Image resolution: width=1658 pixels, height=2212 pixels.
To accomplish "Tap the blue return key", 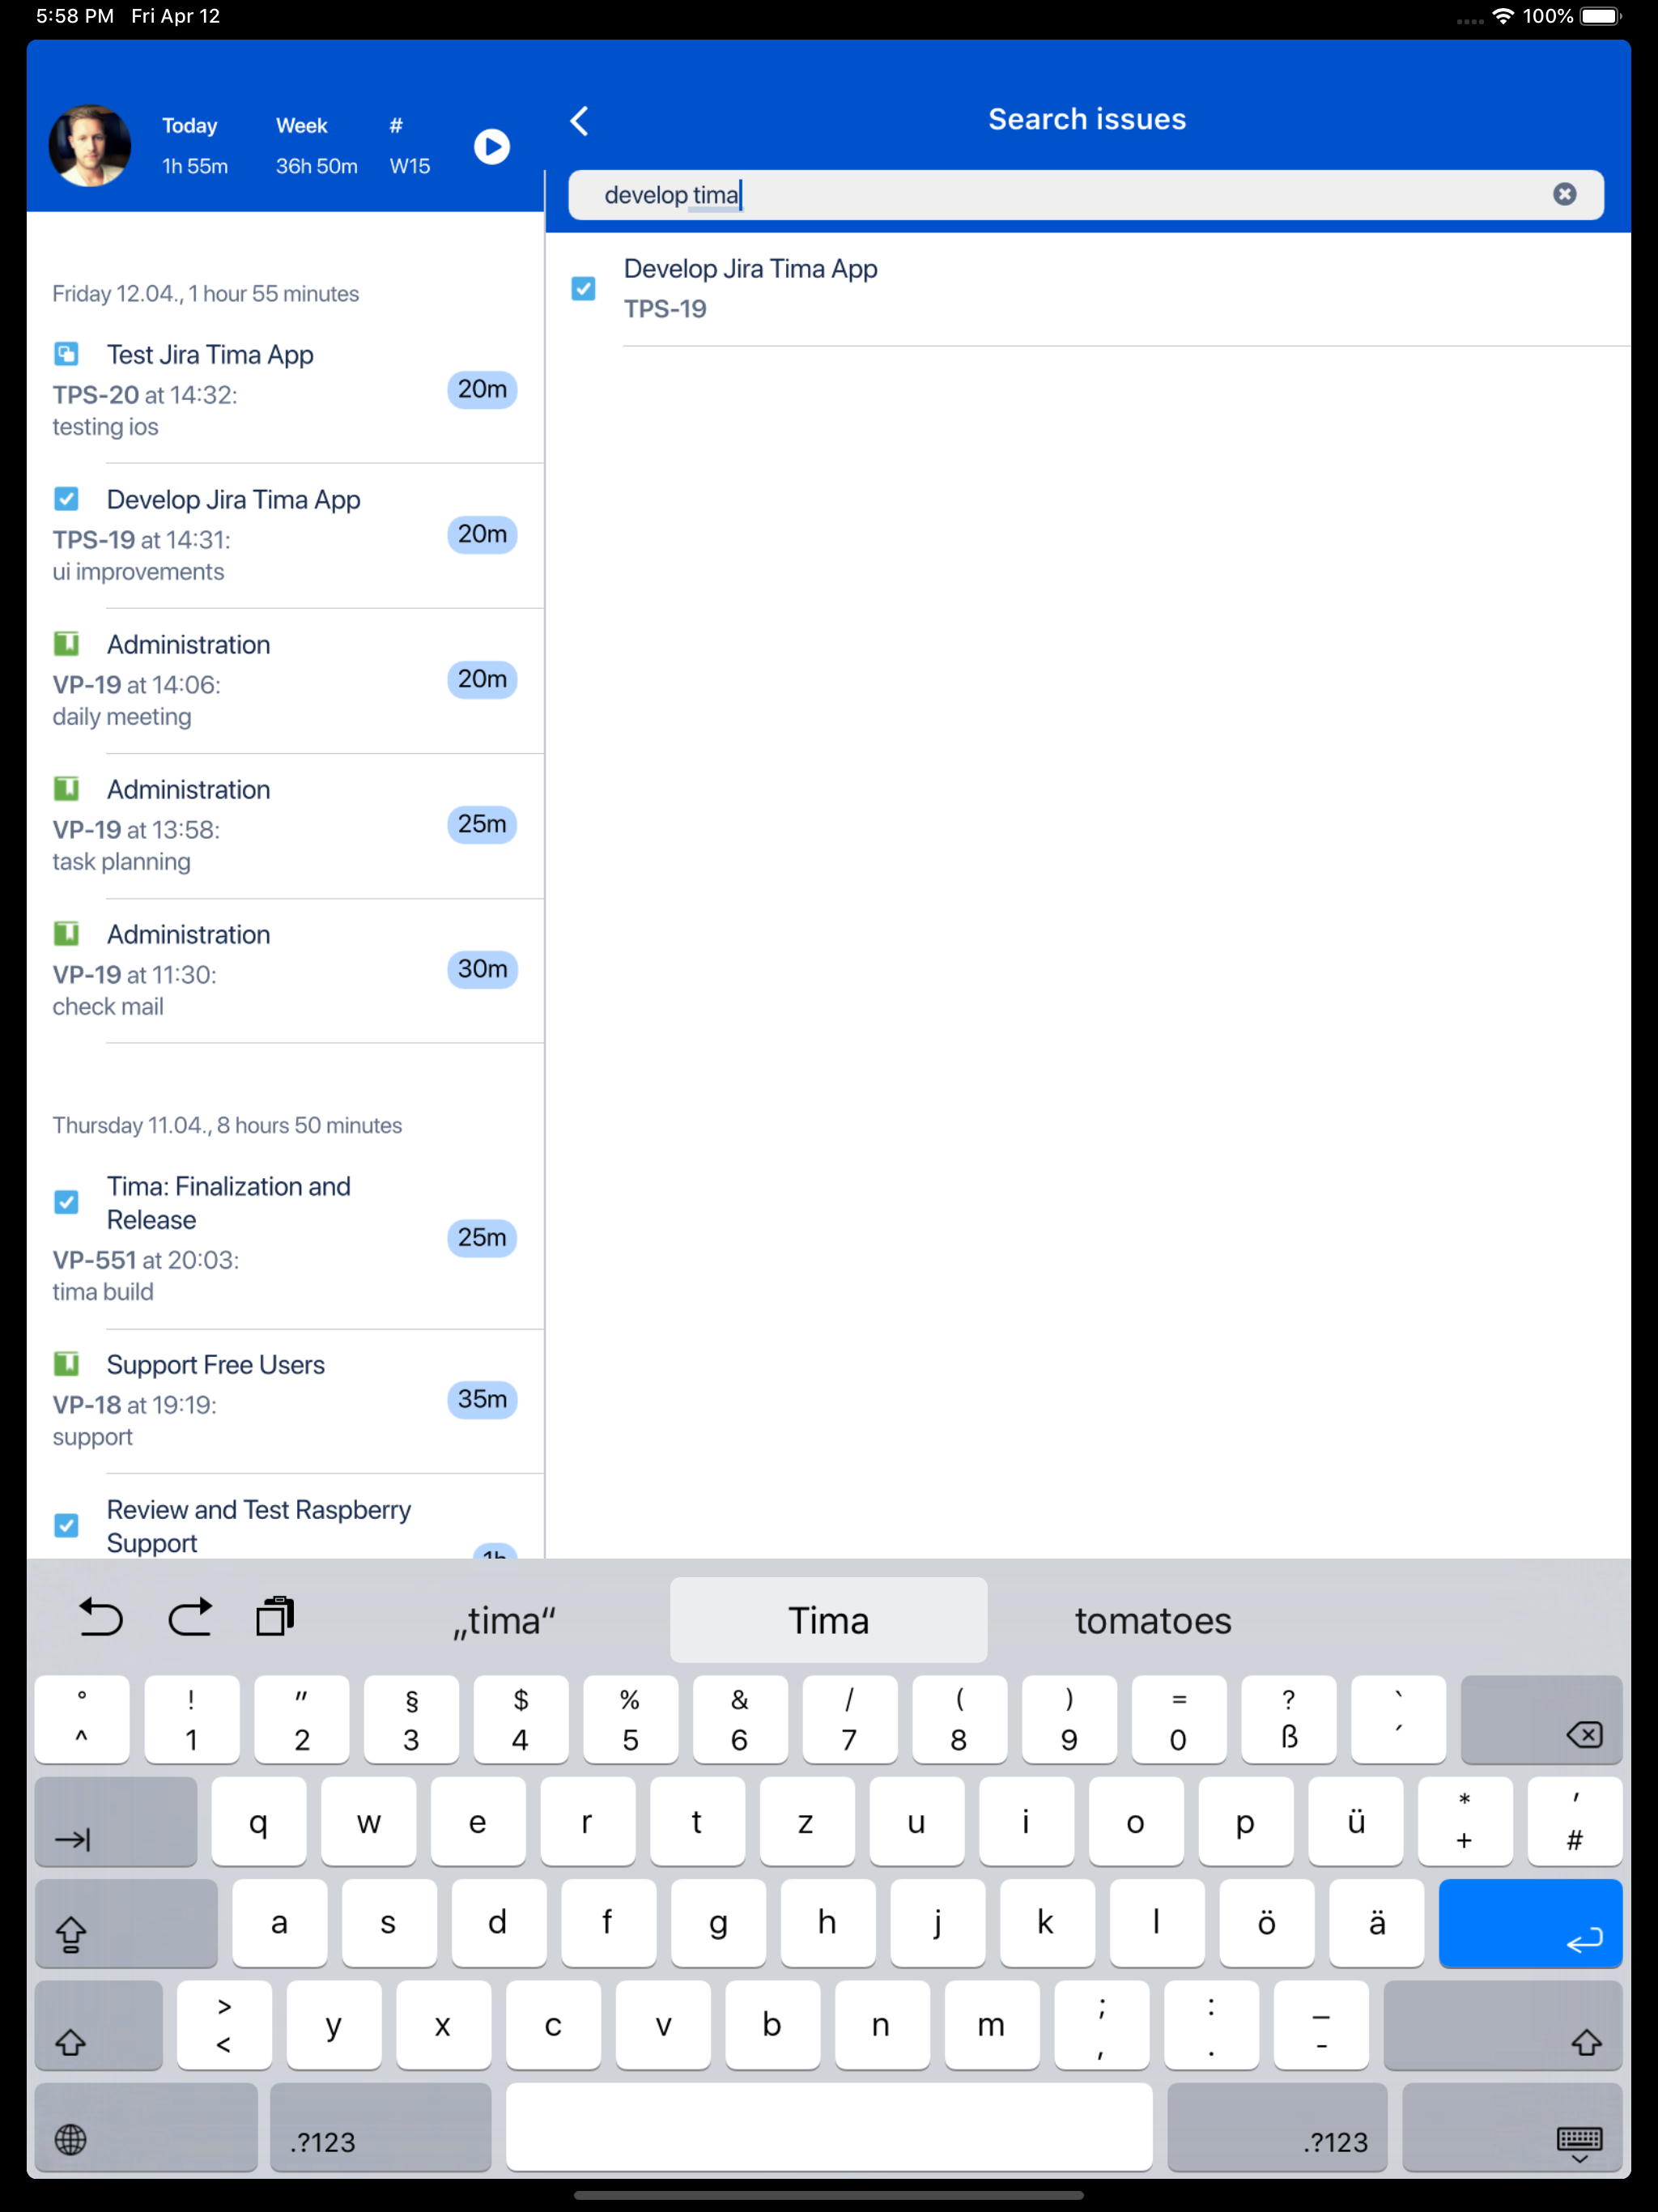I will [x=1530, y=1923].
